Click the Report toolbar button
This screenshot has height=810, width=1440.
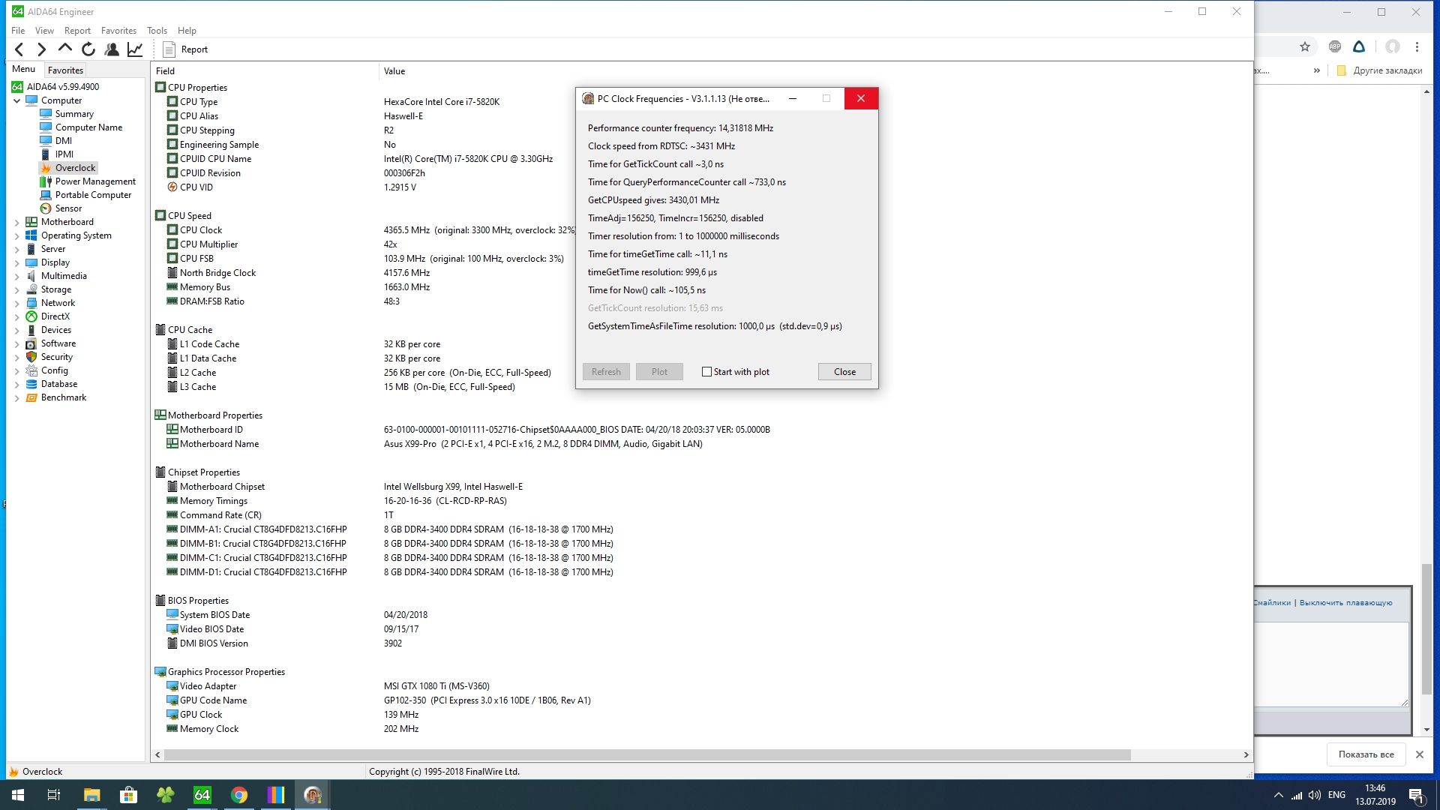(x=186, y=49)
